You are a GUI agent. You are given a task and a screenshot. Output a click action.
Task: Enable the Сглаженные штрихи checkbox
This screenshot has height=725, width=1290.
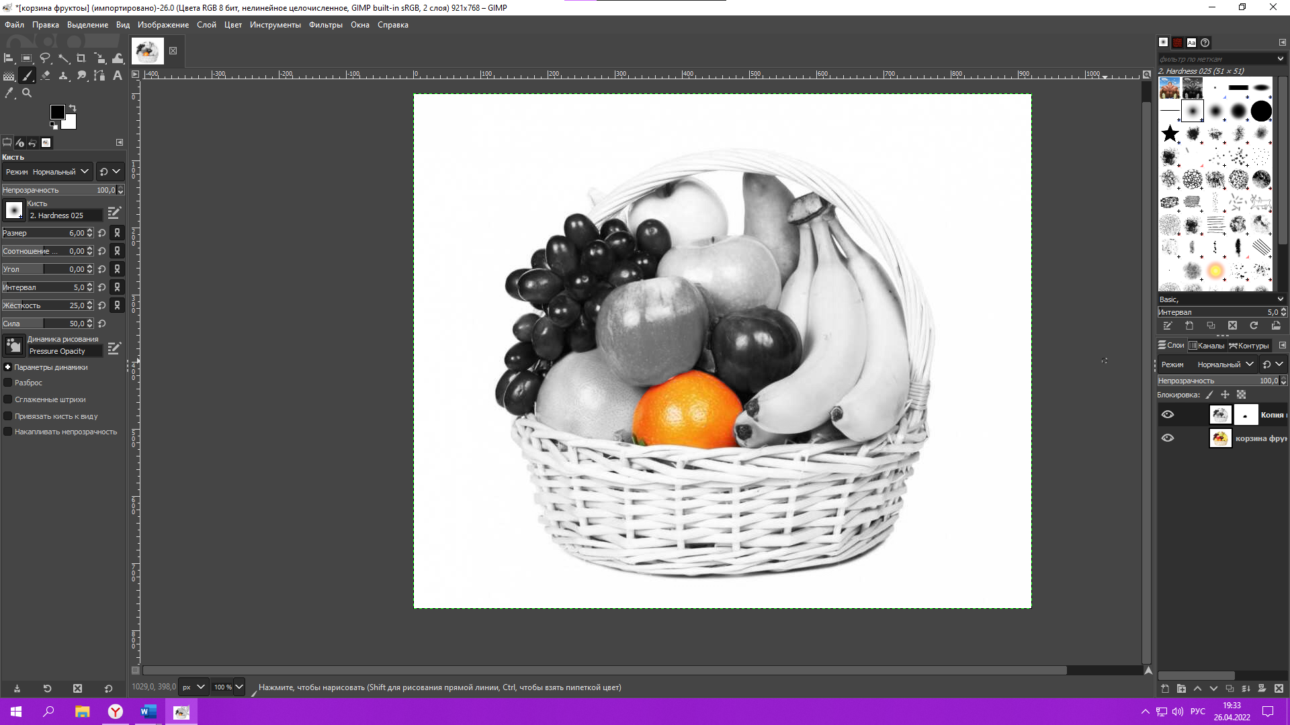(x=8, y=399)
